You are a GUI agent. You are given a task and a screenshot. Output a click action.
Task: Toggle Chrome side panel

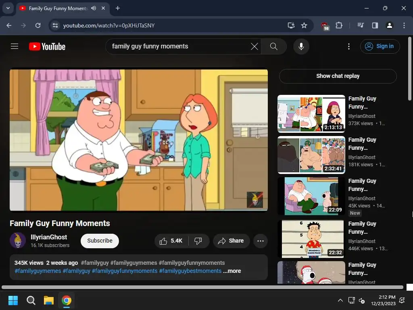pyautogui.click(x=375, y=25)
